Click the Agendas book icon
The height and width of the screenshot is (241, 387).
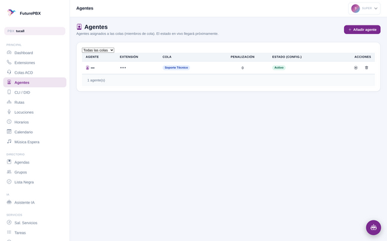9,162
